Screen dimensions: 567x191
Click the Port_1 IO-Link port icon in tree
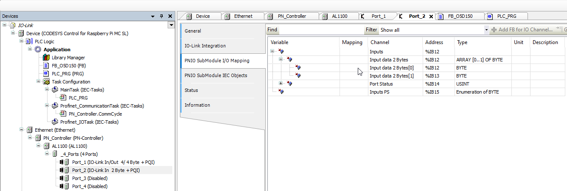tap(65, 162)
